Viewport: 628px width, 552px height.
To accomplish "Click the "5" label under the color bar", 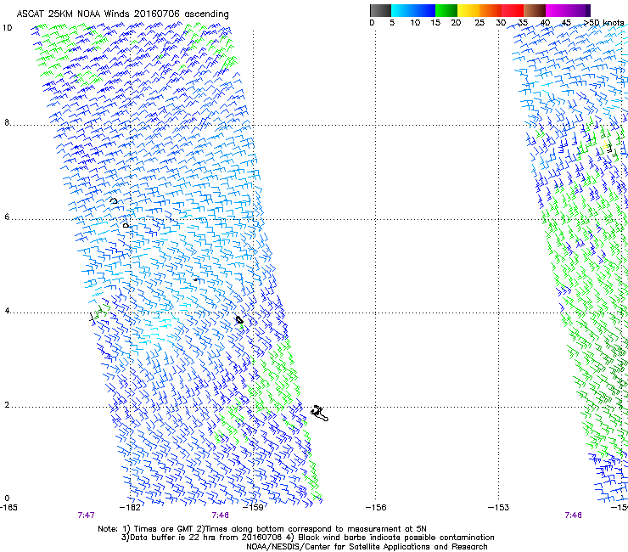I will click(x=392, y=23).
